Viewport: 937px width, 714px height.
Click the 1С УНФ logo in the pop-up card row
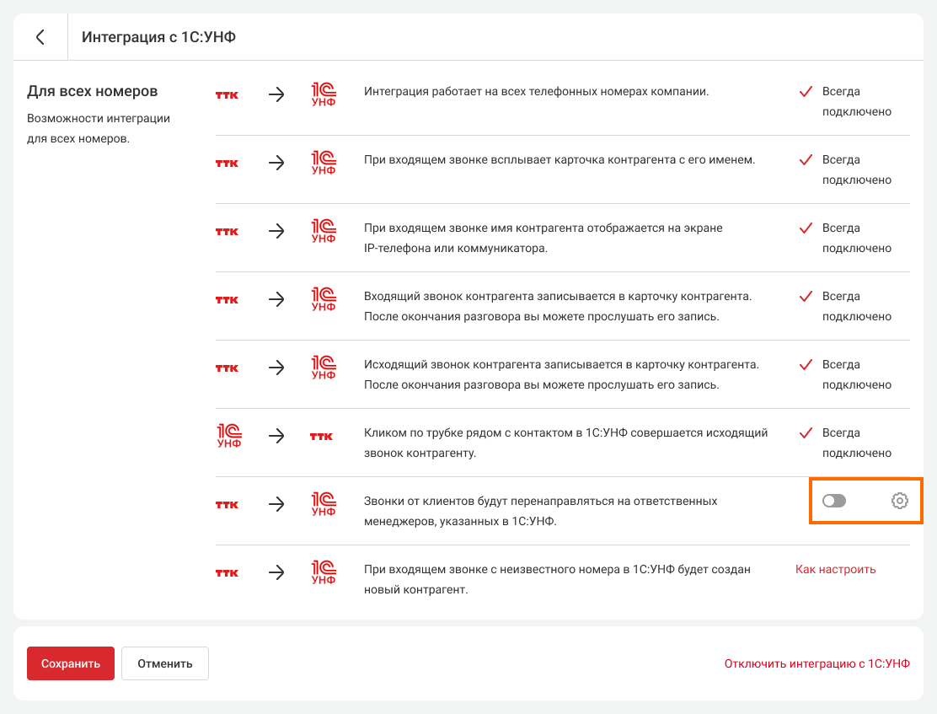[x=324, y=163]
